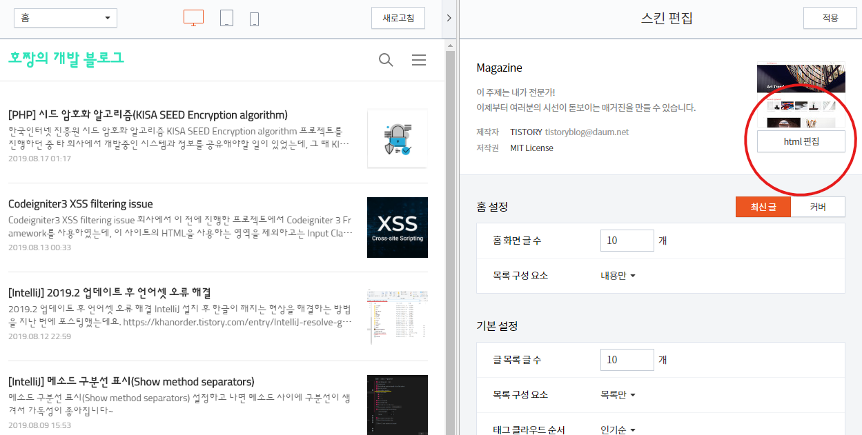Switch preview to tablet view
The image size is (862, 435).
(226, 18)
